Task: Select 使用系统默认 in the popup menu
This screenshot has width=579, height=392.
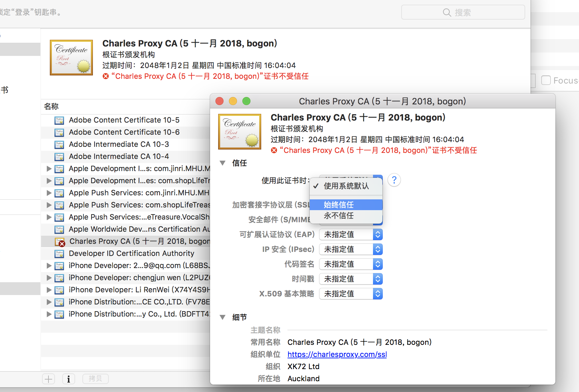Action: pyautogui.click(x=346, y=186)
